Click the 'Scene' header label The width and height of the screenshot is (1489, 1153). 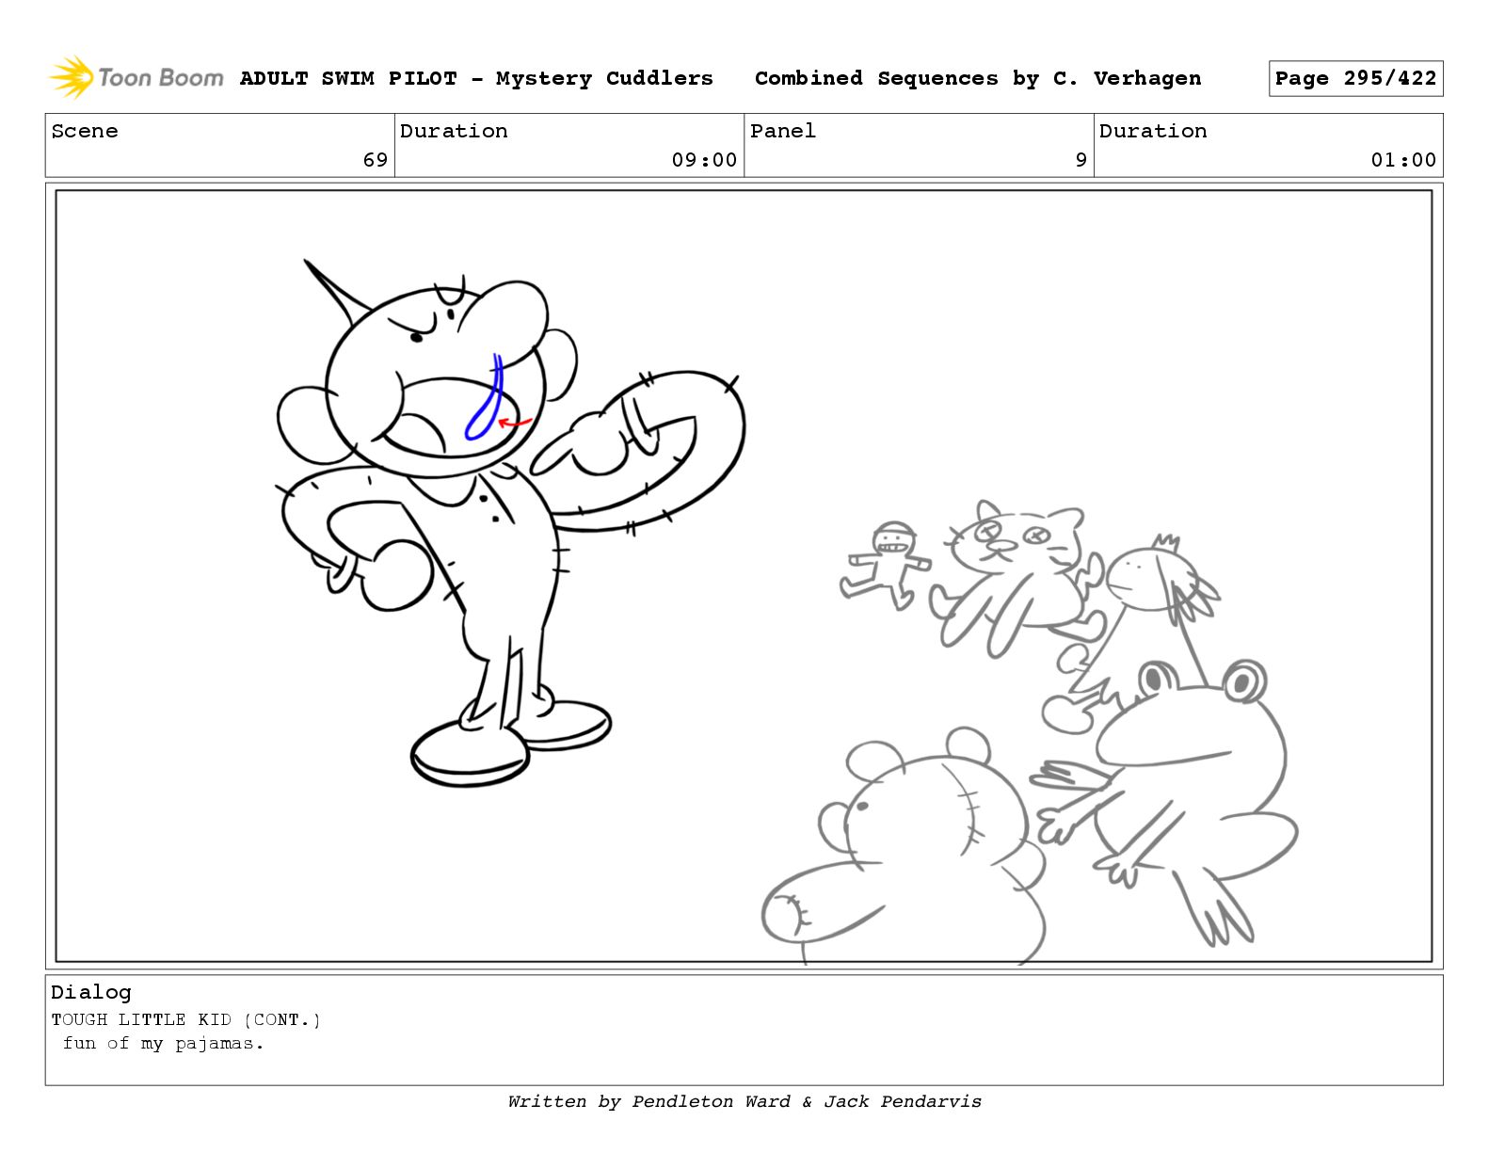point(85,131)
